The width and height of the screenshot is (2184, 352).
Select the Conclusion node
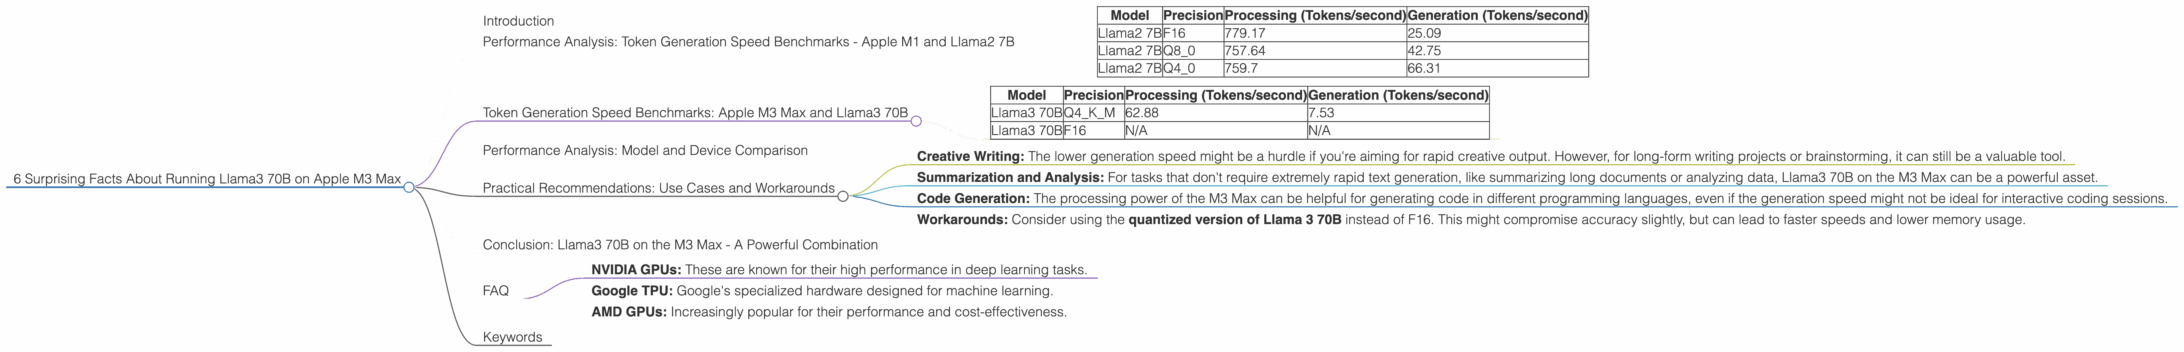tap(680, 245)
